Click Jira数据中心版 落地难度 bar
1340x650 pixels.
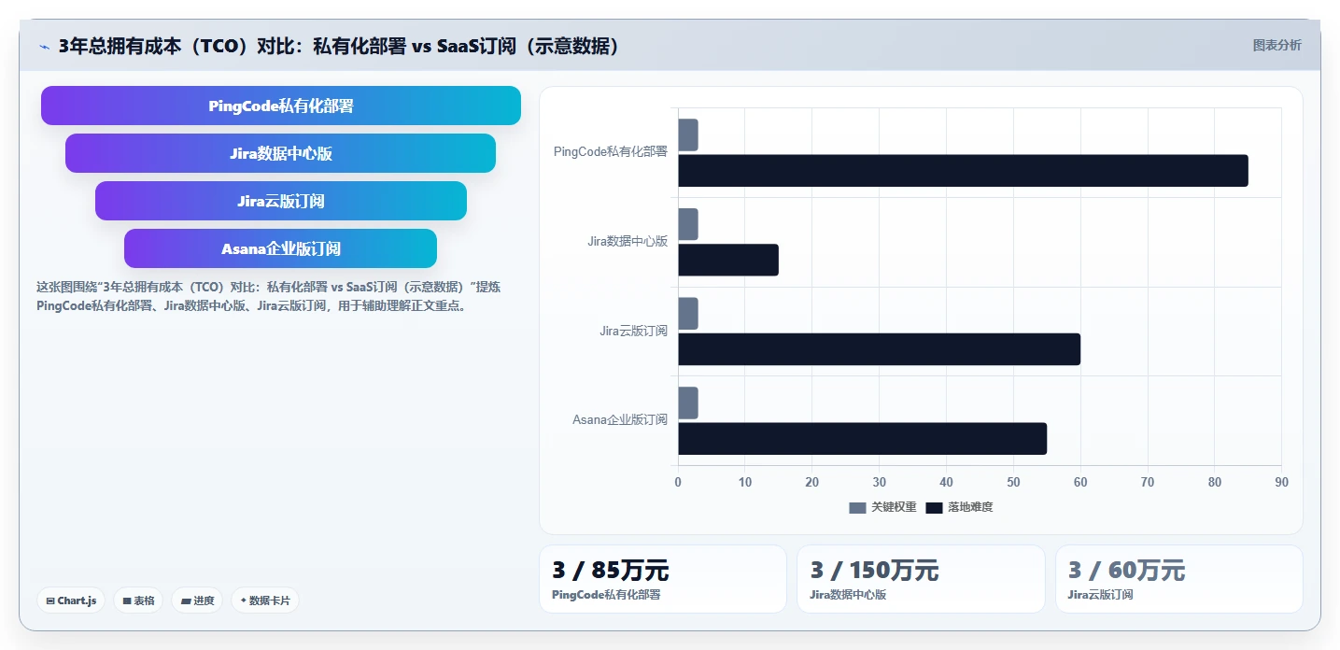pyautogui.click(x=728, y=260)
